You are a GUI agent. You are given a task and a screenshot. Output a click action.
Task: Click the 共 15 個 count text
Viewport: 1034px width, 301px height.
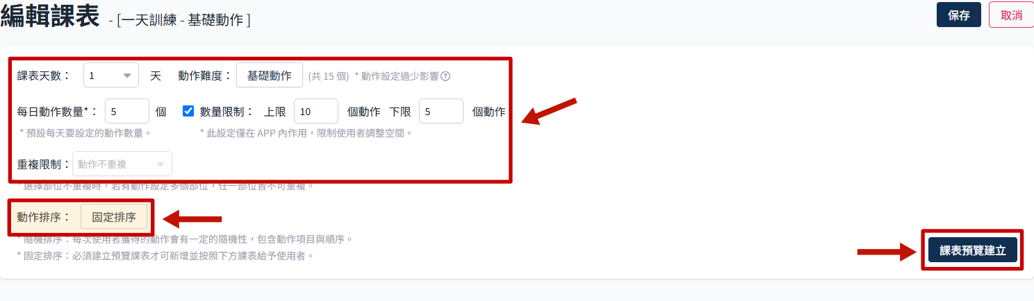[329, 76]
